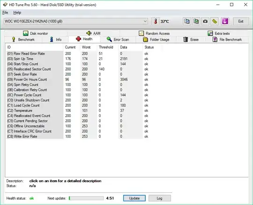This screenshot has width=253, height=205.
Task: Select the (04) Start/Stop Count row
Action: click(x=77, y=64)
